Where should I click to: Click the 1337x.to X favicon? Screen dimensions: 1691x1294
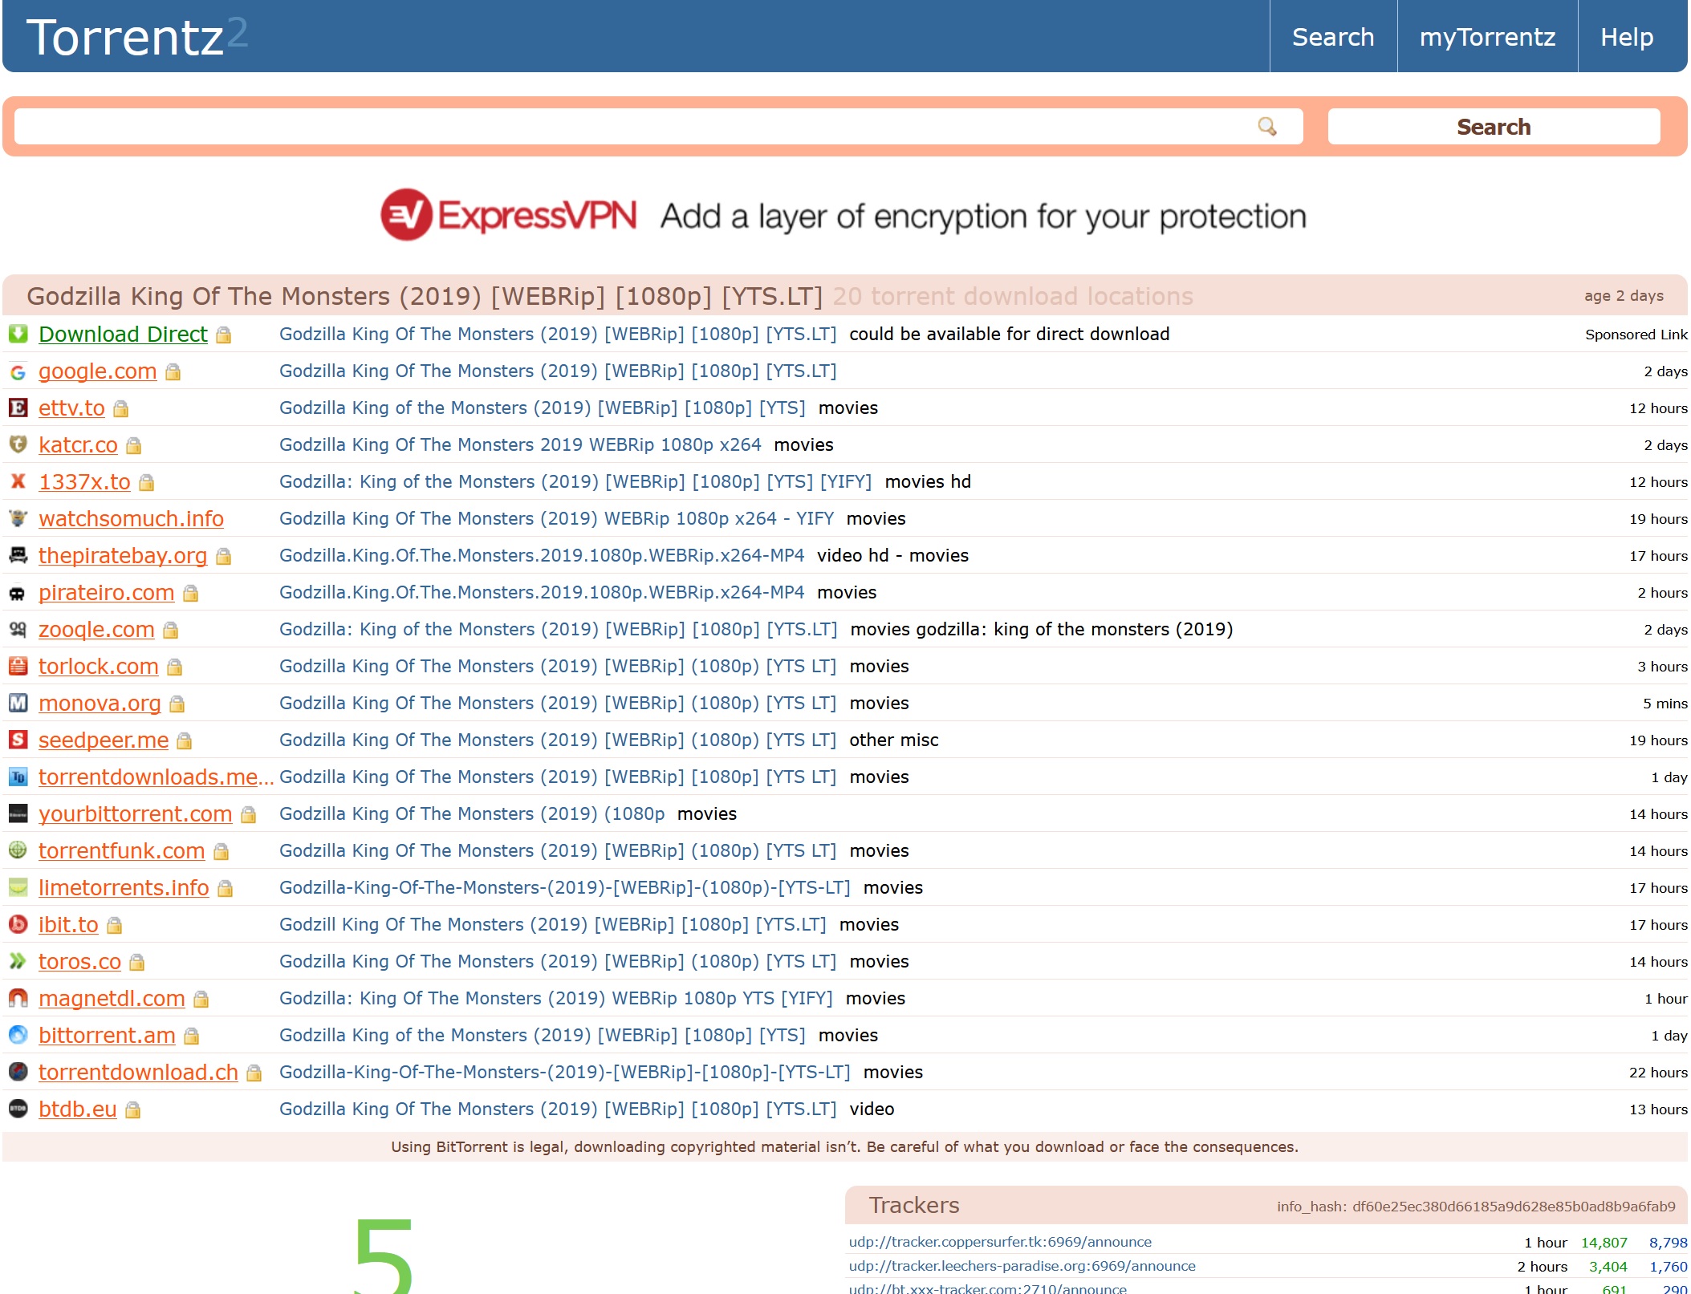pyautogui.click(x=18, y=481)
